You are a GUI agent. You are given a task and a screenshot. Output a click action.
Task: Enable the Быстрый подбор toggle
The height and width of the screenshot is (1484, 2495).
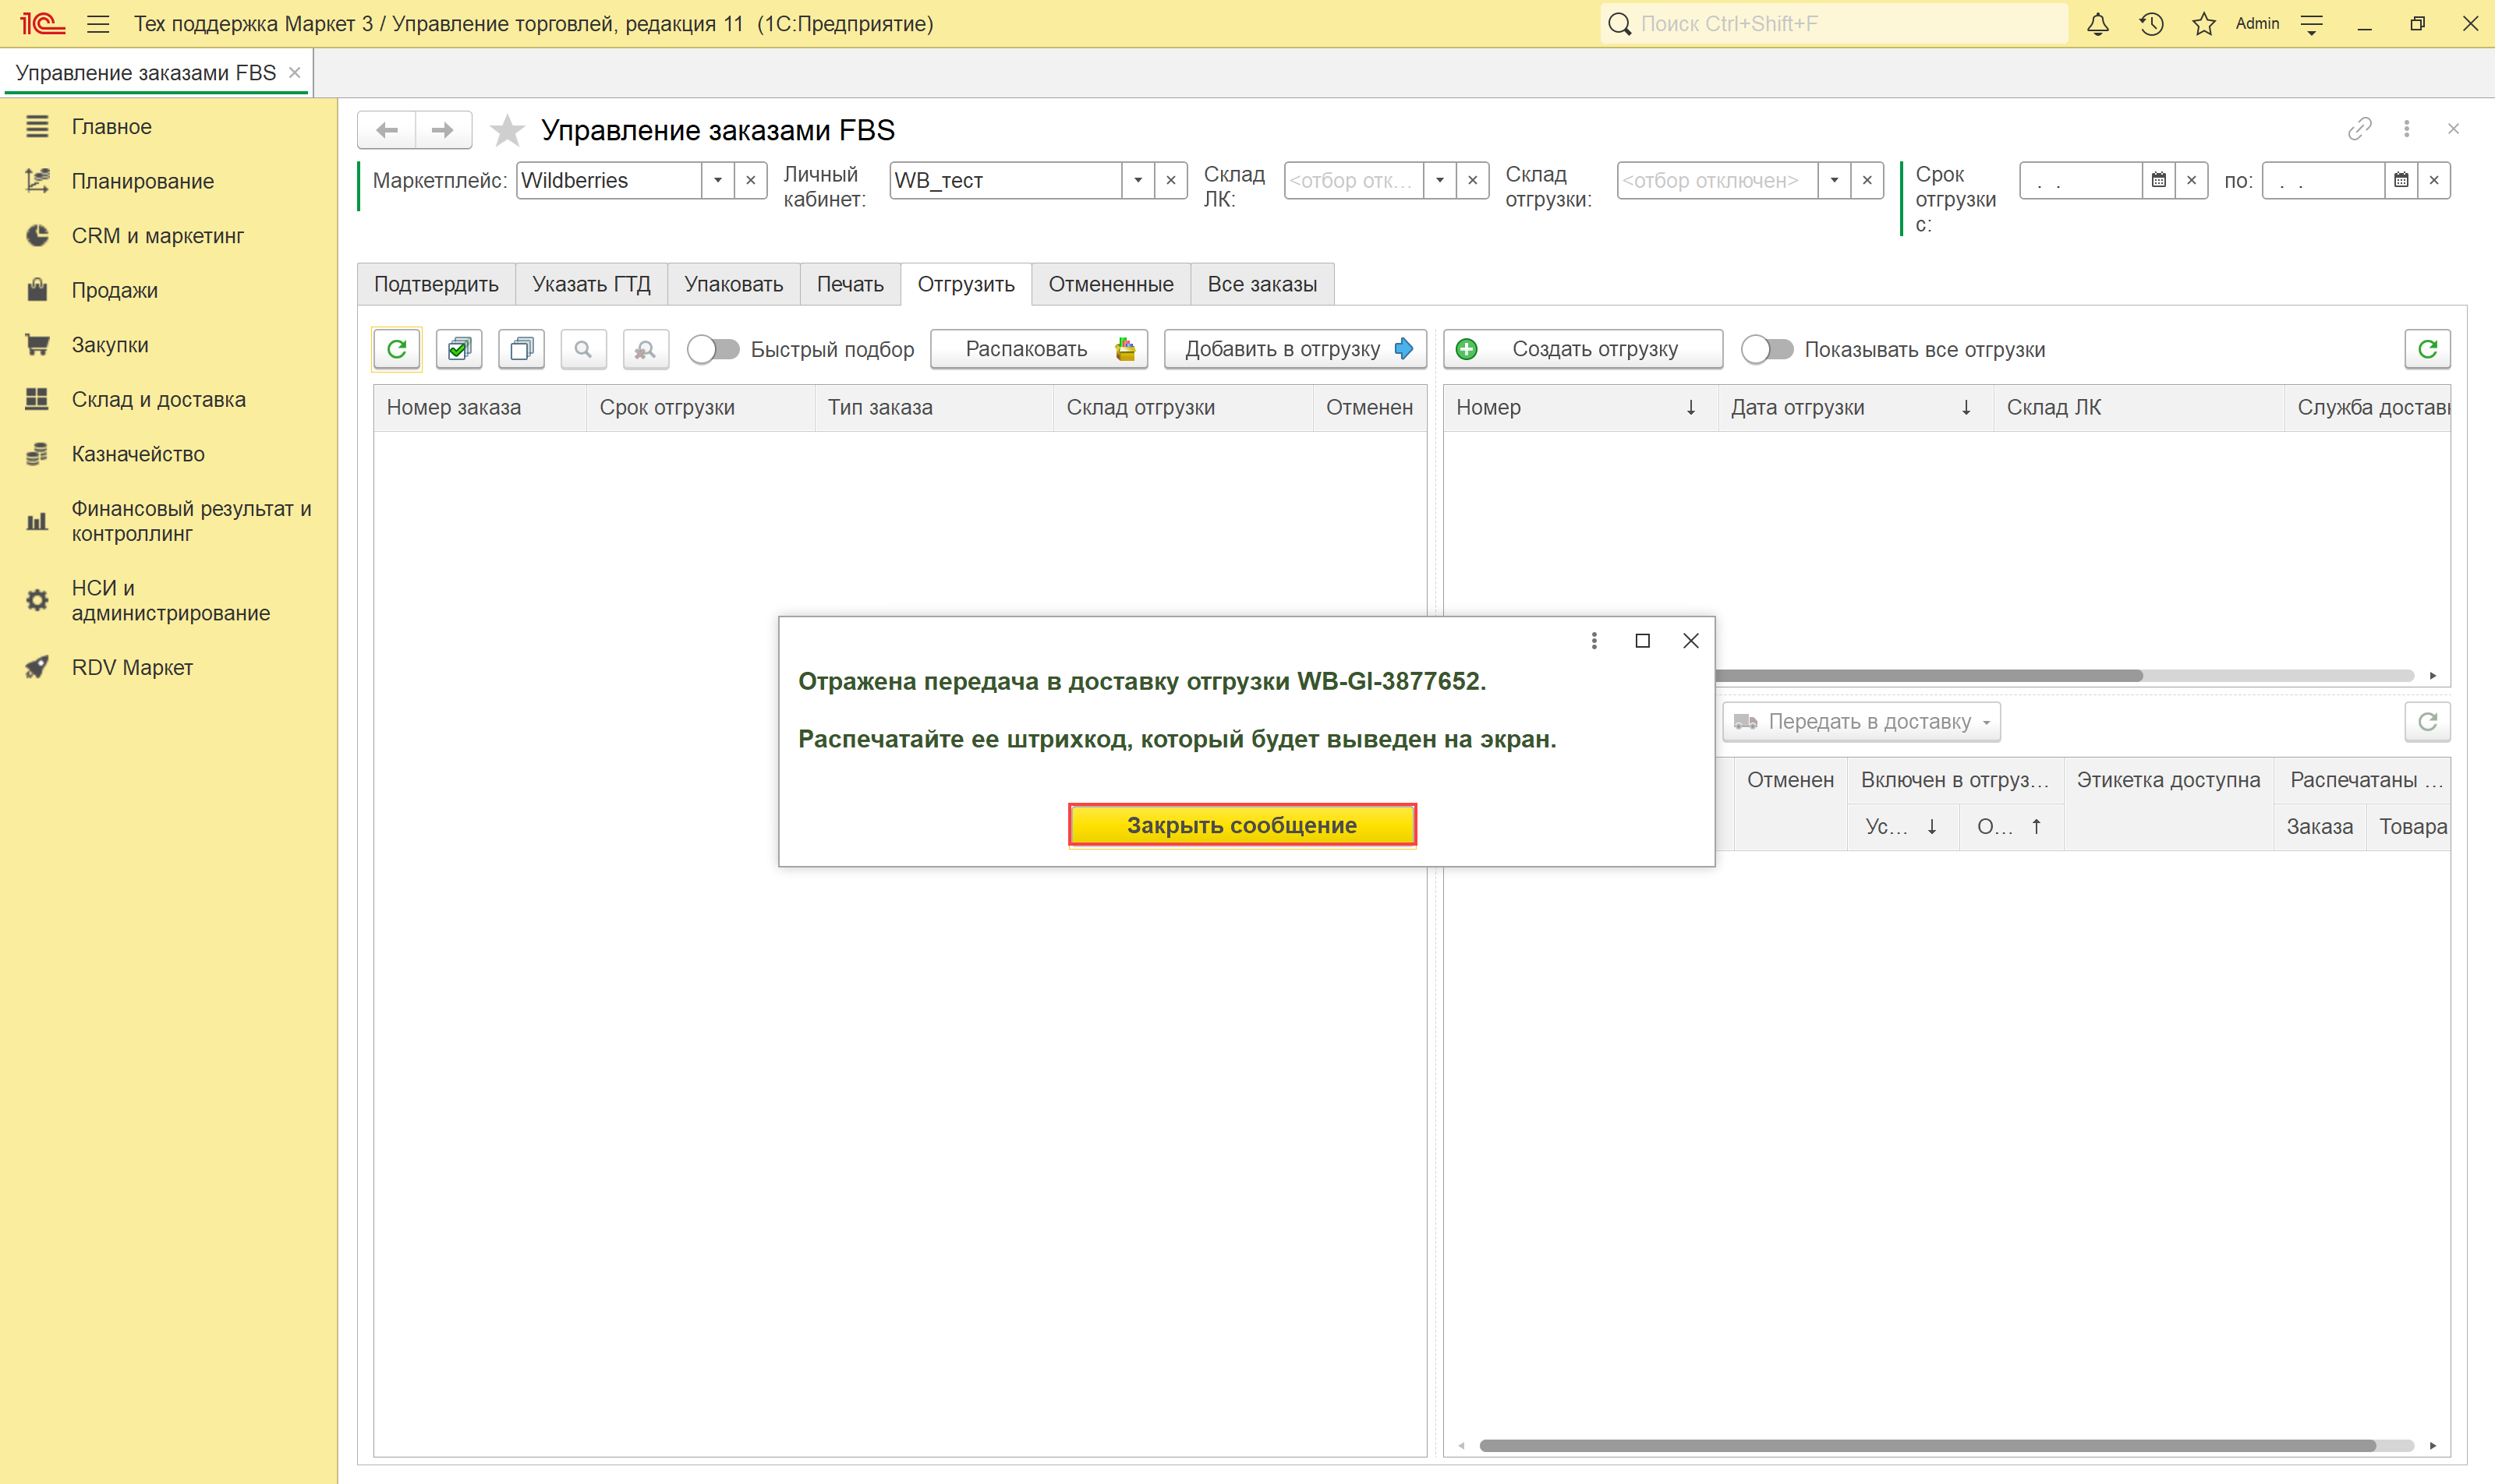[713, 349]
